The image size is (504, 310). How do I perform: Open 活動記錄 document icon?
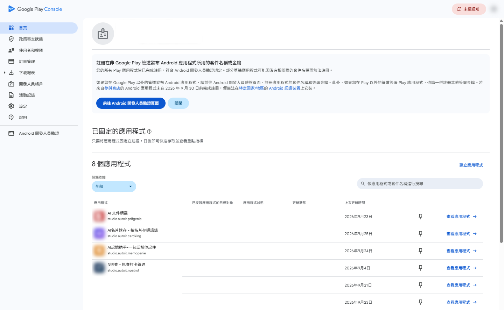click(x=11, y=95)
